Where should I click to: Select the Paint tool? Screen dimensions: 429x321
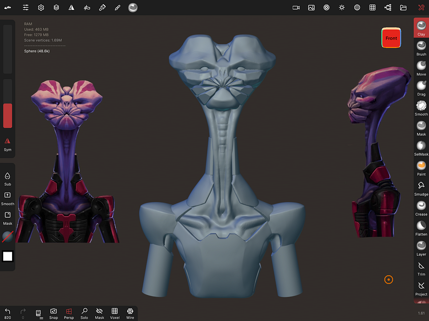coord(421,167)
